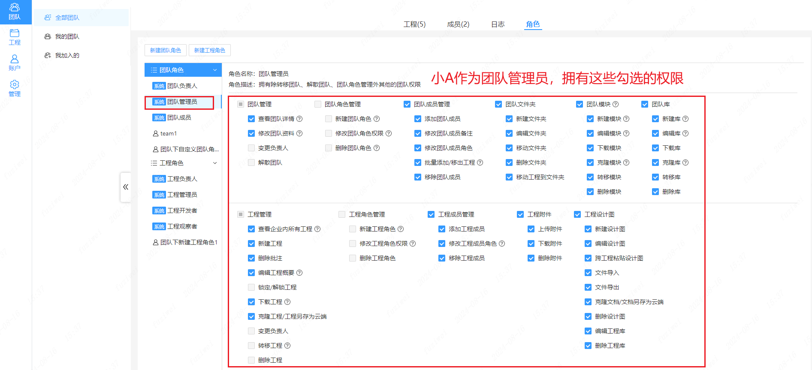Click help icon next to 查看企业内所有工程
Image resolution: width=812 pixels, height=370 pixels.
click(x=317, y=229)
